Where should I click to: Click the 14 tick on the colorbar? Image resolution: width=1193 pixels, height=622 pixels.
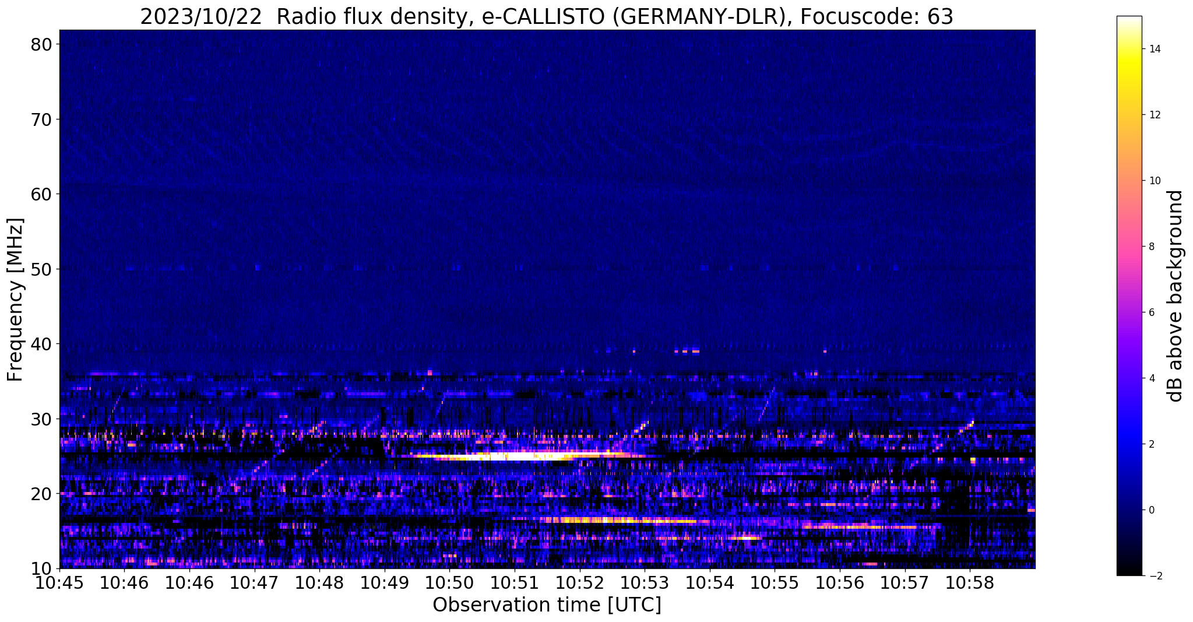(x=1155, y=49)
